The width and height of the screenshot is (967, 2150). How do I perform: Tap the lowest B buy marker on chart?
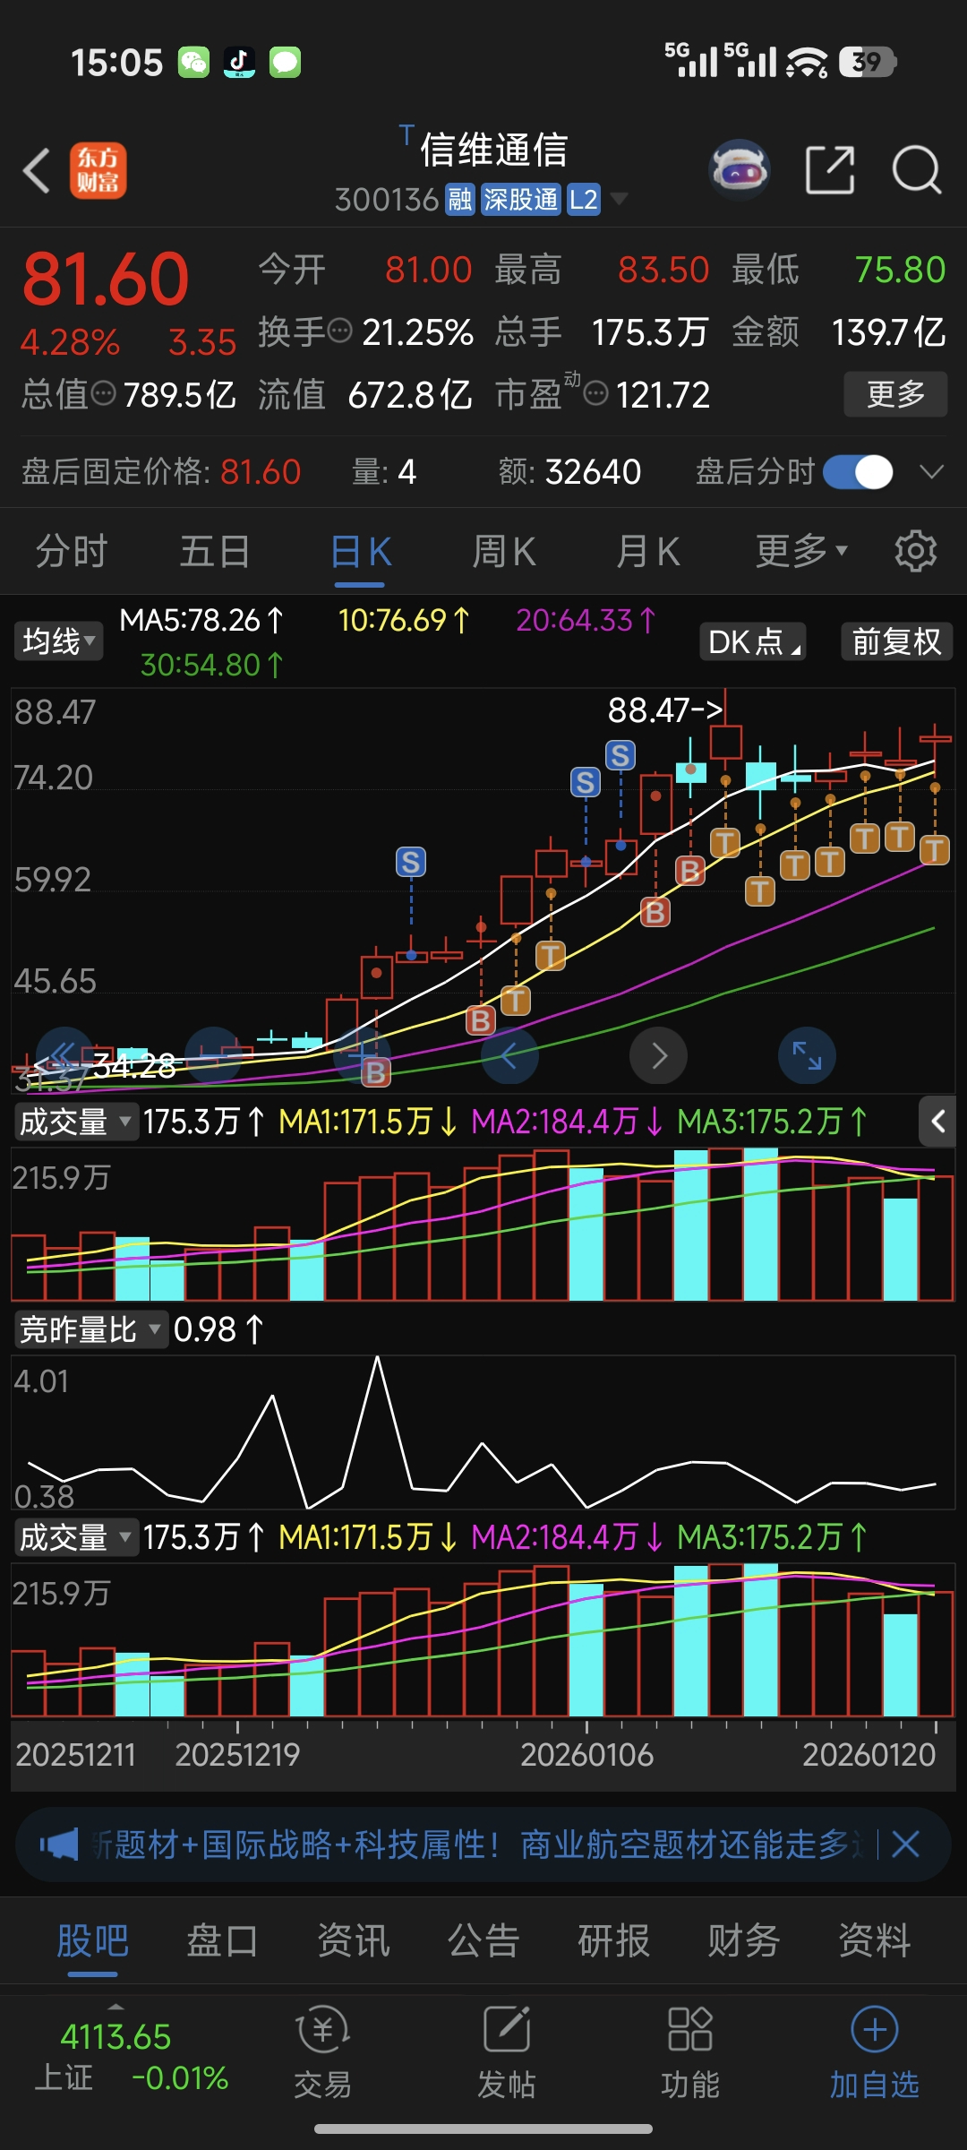click(x=376, y=1072)
